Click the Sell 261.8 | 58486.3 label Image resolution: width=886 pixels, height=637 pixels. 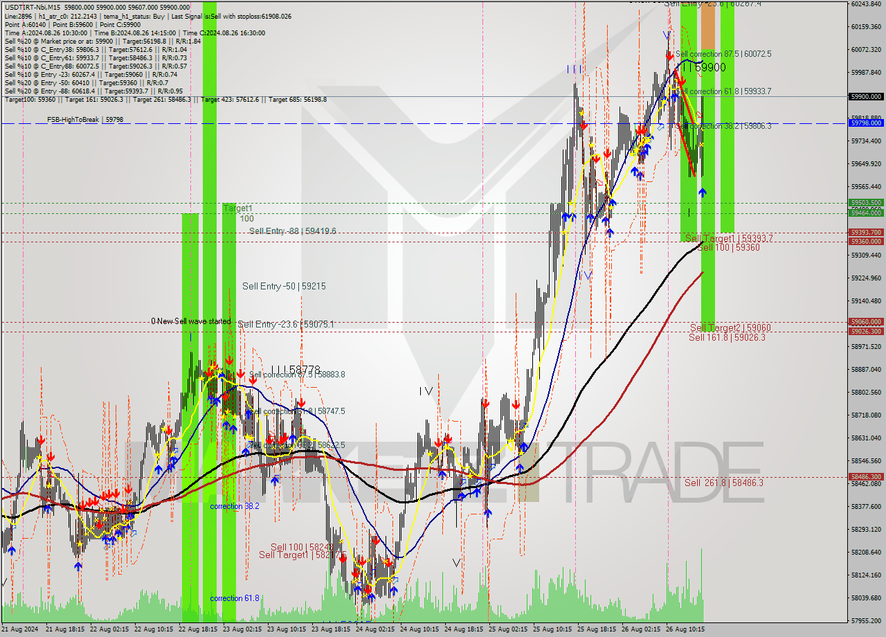(x=724, y=483)
